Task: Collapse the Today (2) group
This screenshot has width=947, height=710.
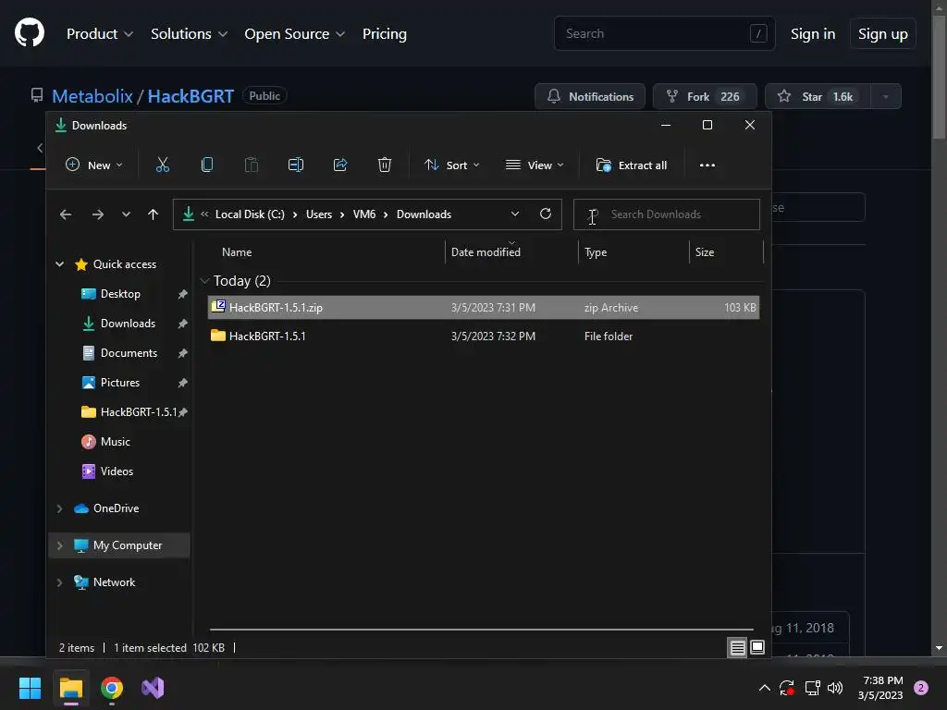Action: (204, 281)
